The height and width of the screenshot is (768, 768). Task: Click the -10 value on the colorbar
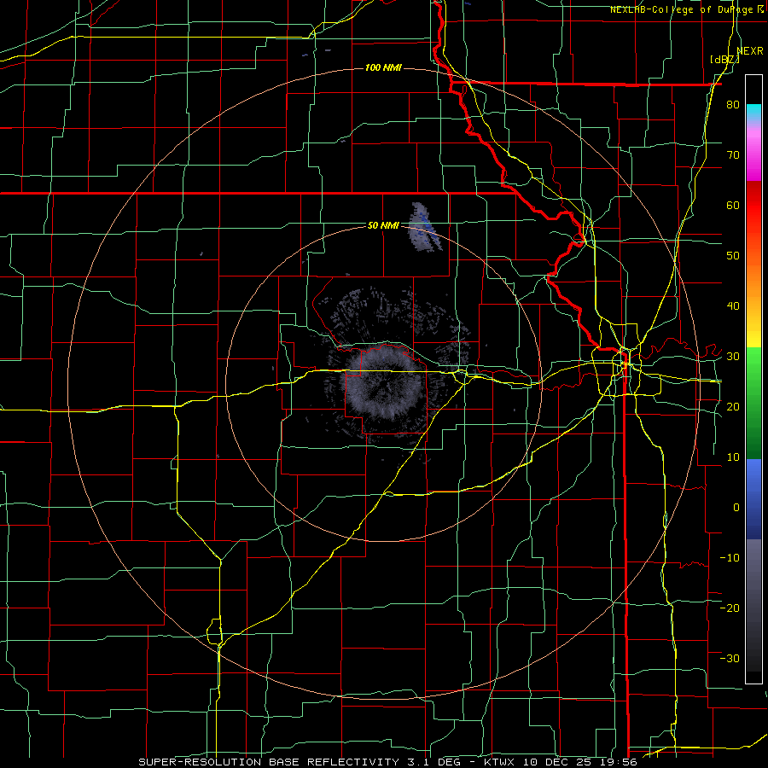[x=730, y=557]
